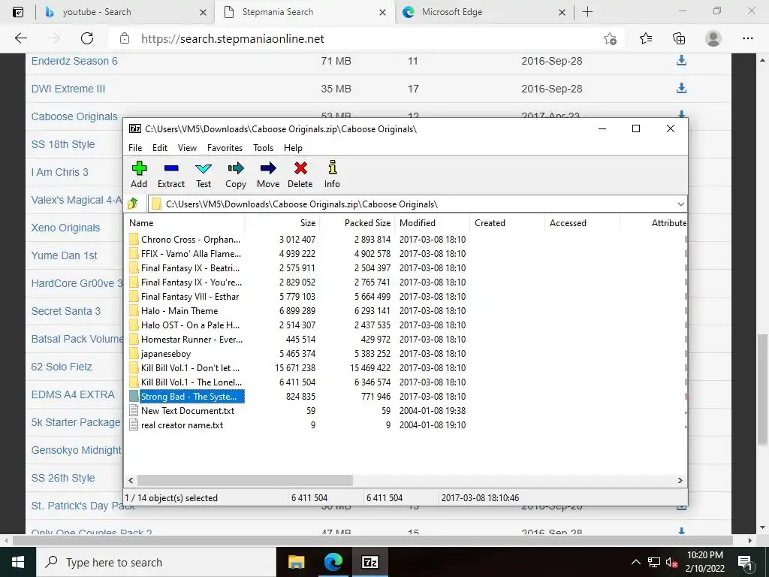This screenshot has height=577, width=769.
Task: Click the 7-Zip horizontal scrollbar thumb
Action: click(244, 480)
